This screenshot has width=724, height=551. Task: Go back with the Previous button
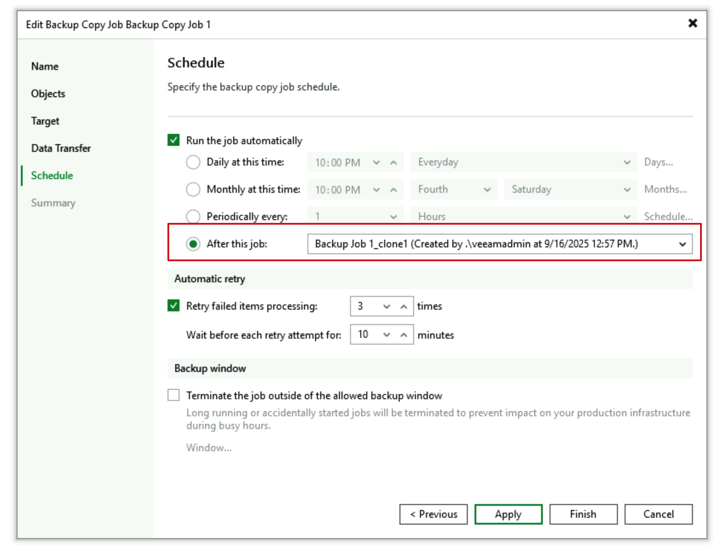point(434,514)
